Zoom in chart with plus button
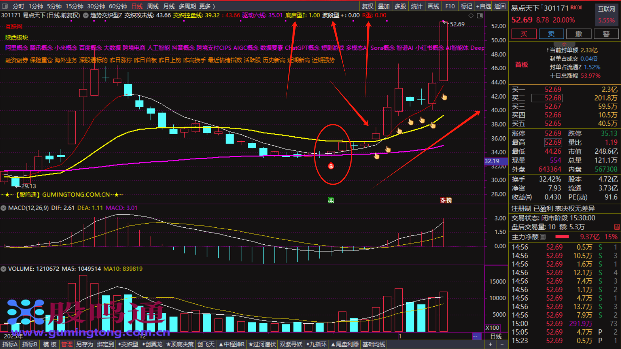Image resolution: width=621 pixels, height=349 pixels. click(x=490, y=344)
